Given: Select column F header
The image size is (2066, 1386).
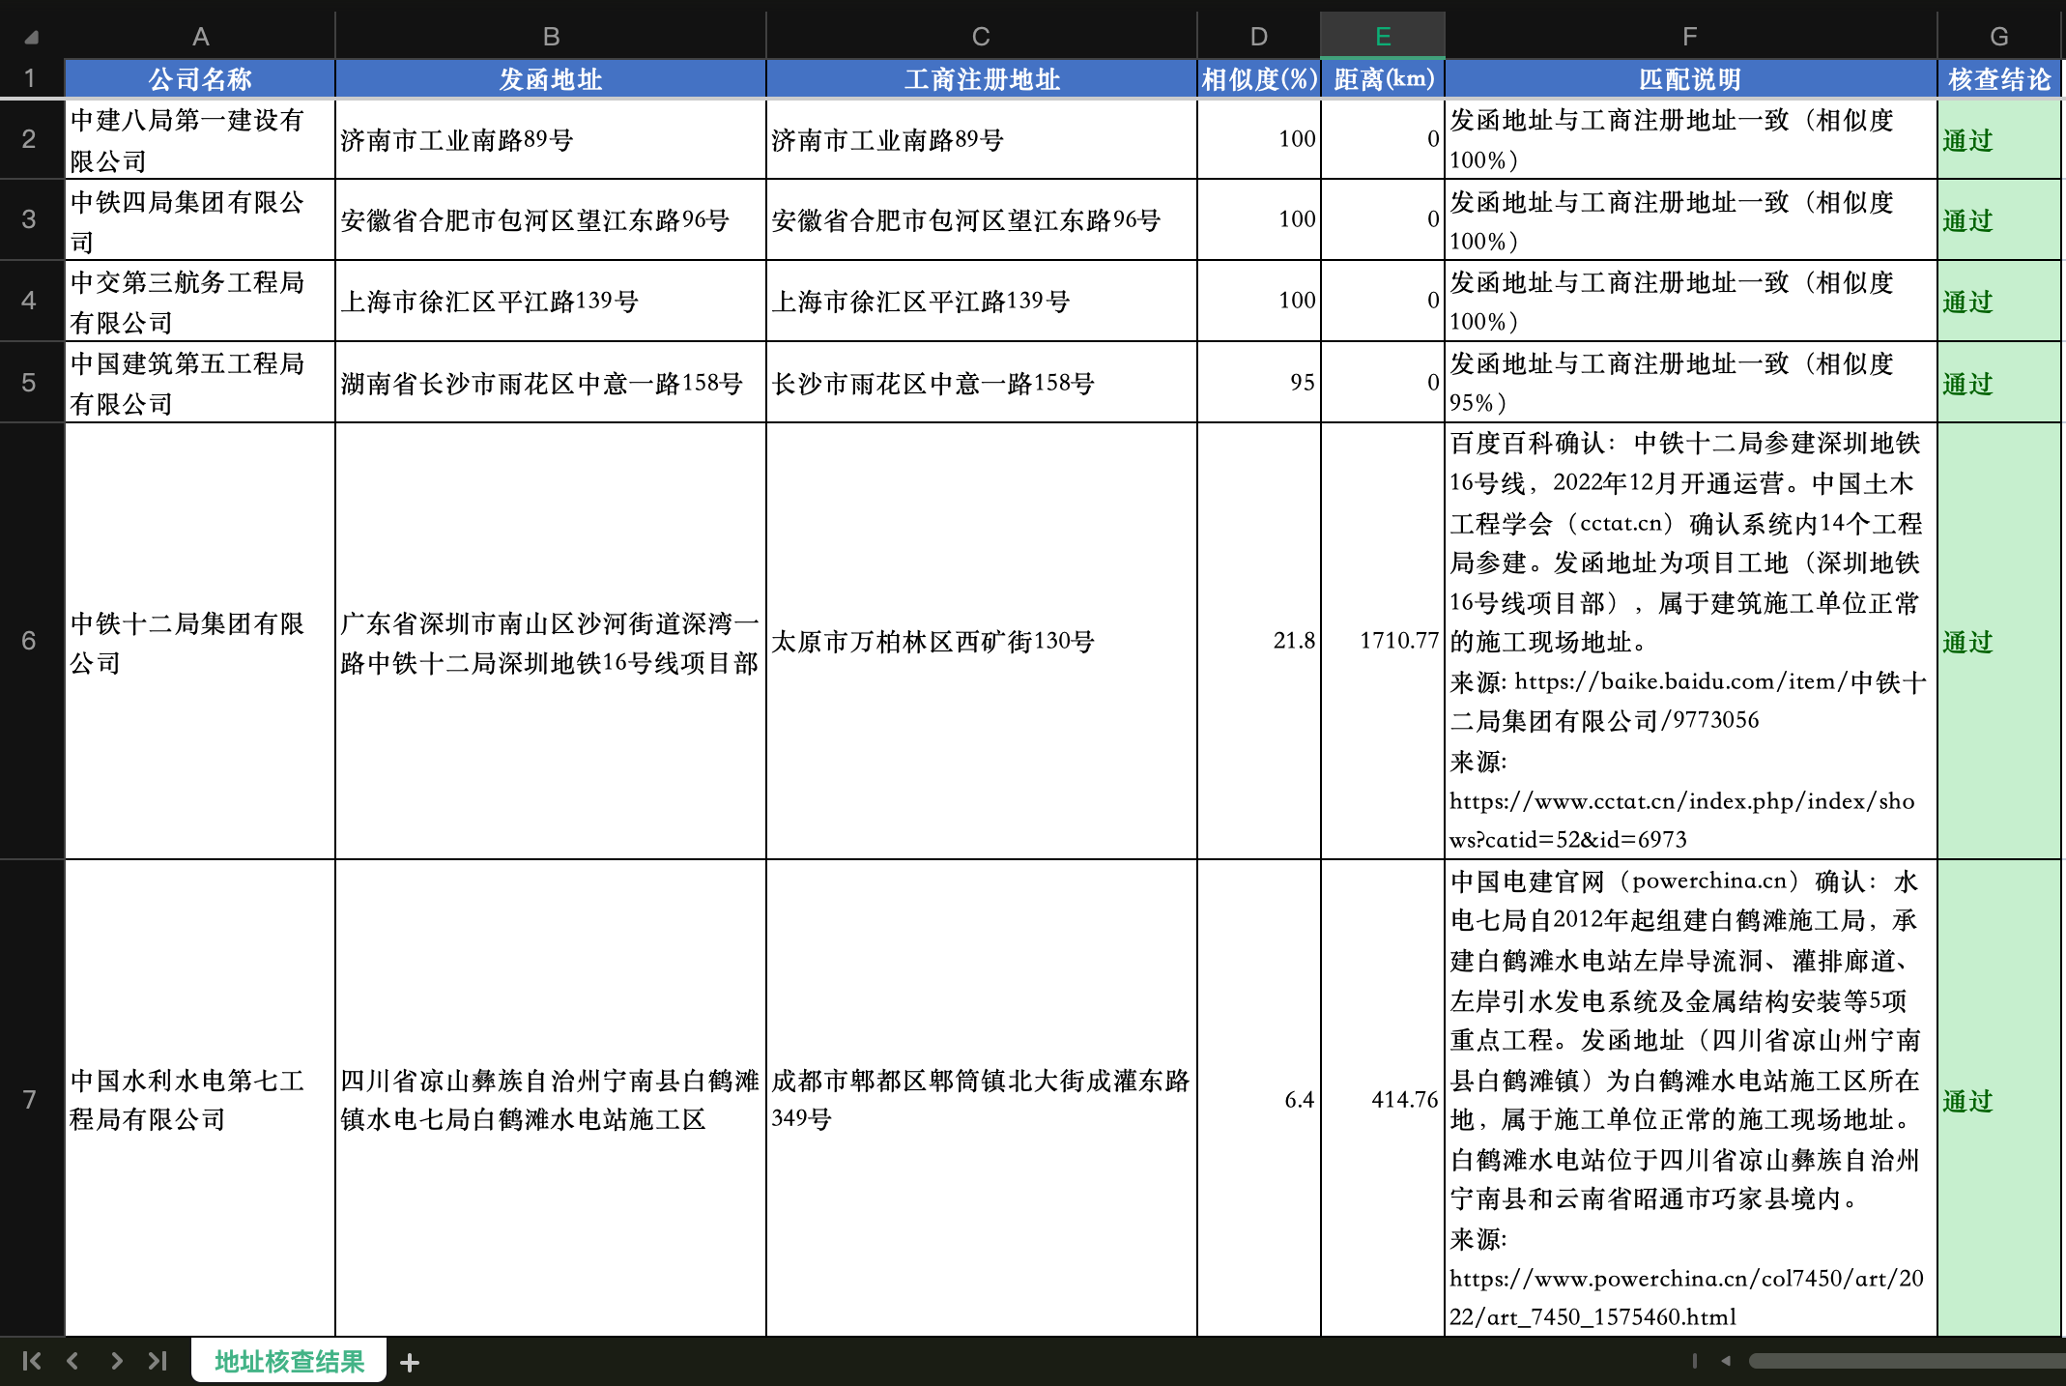Looking at the screenshot, I should tap(1690, 37).
